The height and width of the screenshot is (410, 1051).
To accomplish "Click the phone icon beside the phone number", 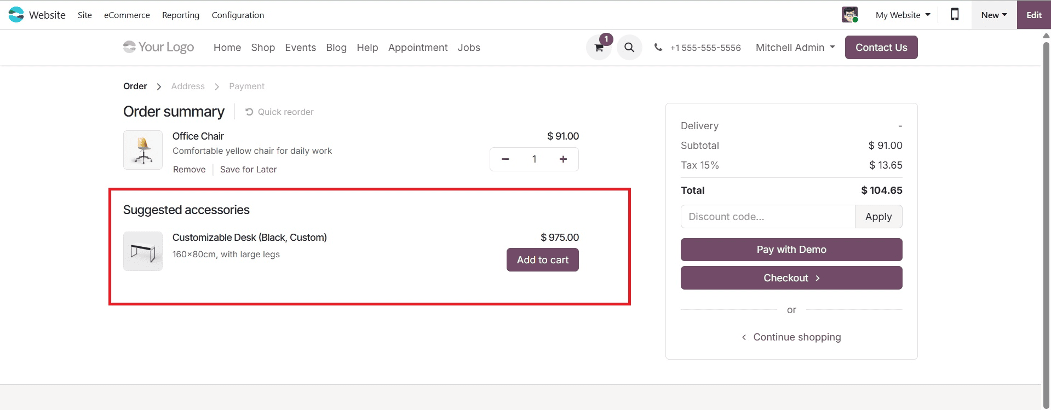I will pyautogui.click(x=658, y=48).
